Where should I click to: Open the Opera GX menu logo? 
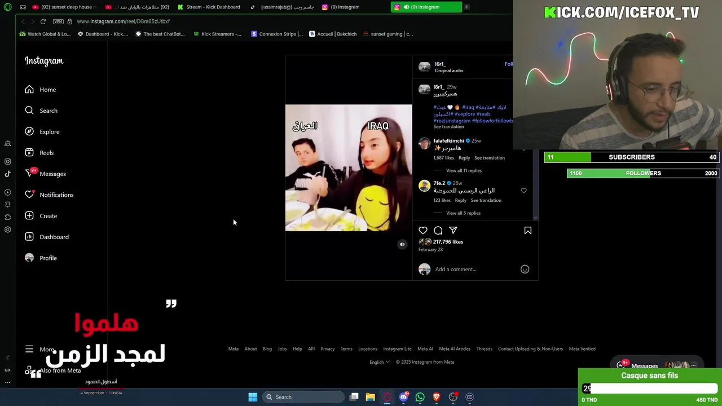[7, 7]
